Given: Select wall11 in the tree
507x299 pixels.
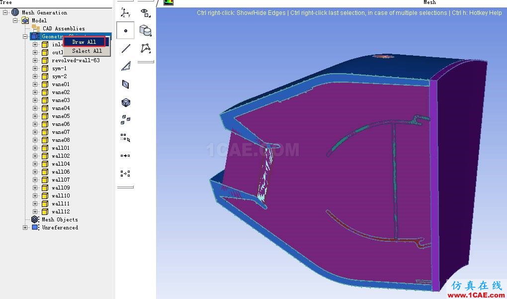Looking at the screenshot, I should (61, 203).
